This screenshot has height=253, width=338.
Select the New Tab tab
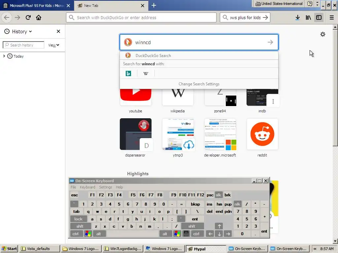pyautogui.click(x=111, y=5)
